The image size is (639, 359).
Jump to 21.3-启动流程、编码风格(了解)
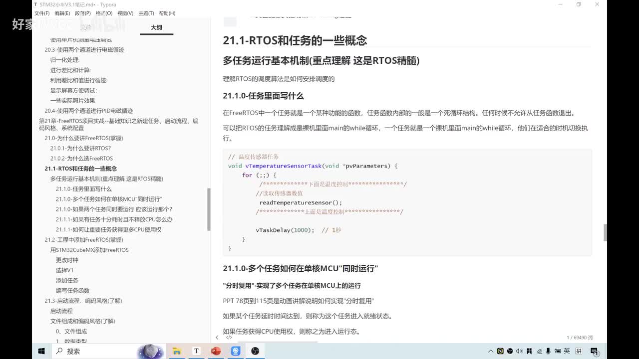[x=83, y=301]
